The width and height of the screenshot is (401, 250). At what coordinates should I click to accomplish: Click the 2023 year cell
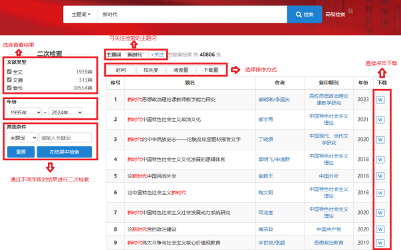363,100
